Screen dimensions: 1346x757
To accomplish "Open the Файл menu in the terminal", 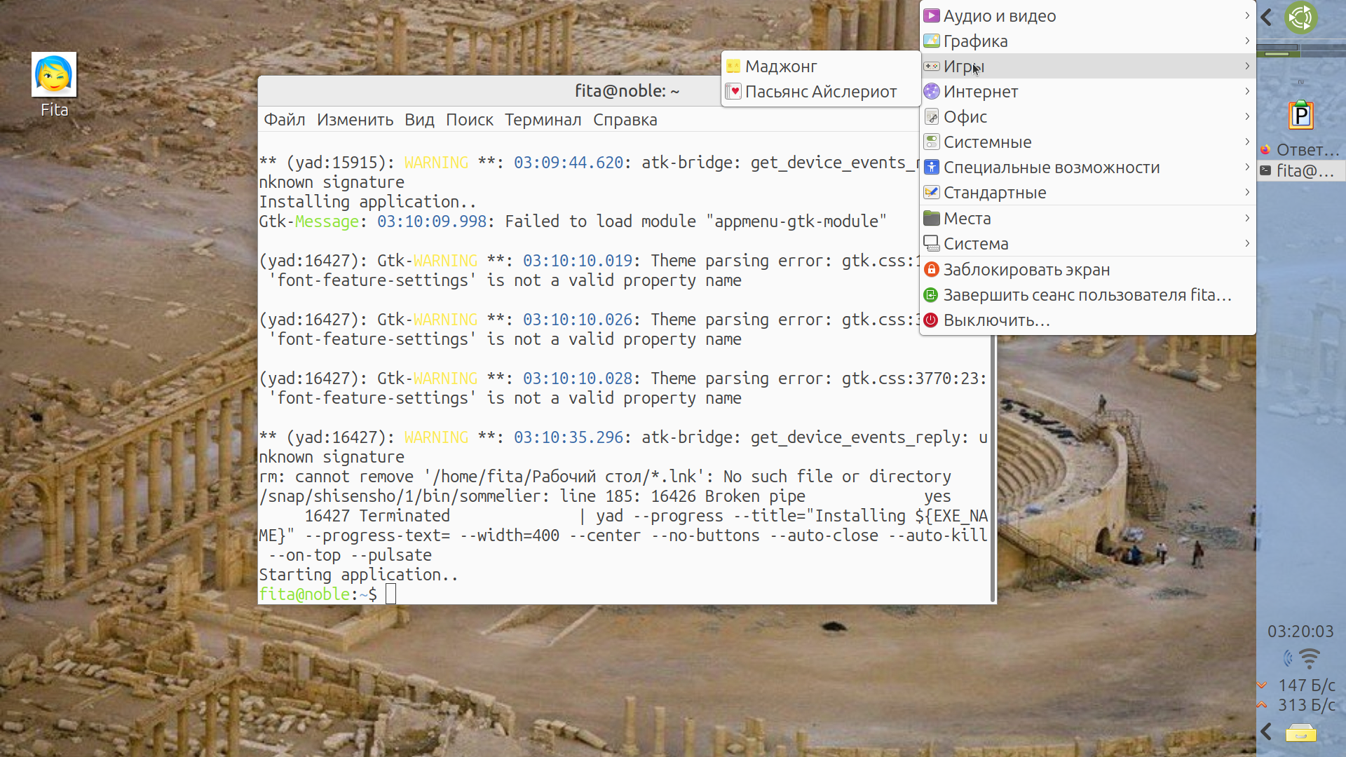I will [284, 120].
